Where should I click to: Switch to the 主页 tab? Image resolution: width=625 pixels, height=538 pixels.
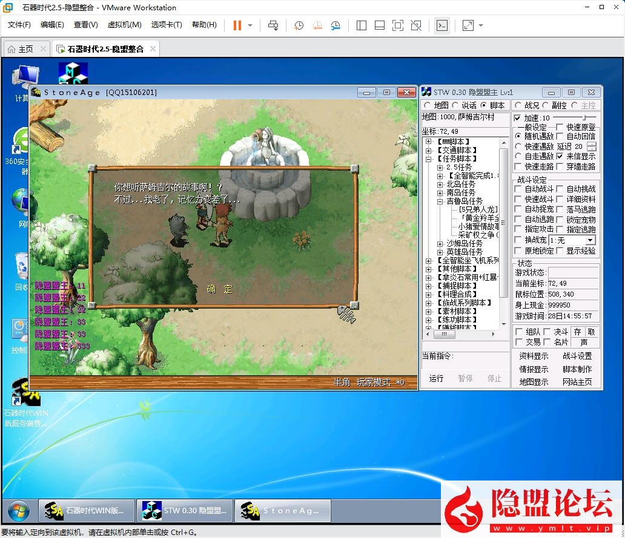24,48
